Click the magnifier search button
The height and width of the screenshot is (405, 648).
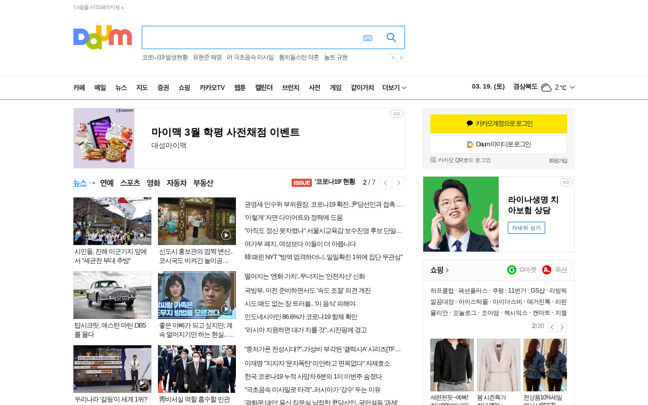click(391, 37)
